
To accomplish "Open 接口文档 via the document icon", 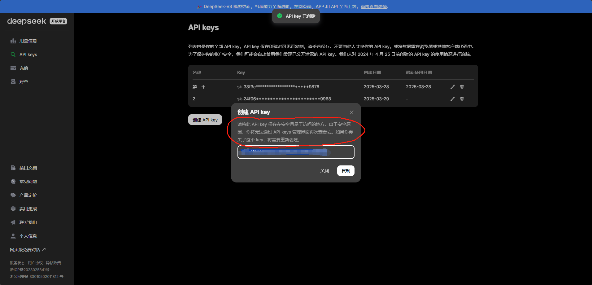I will (13, 168).
